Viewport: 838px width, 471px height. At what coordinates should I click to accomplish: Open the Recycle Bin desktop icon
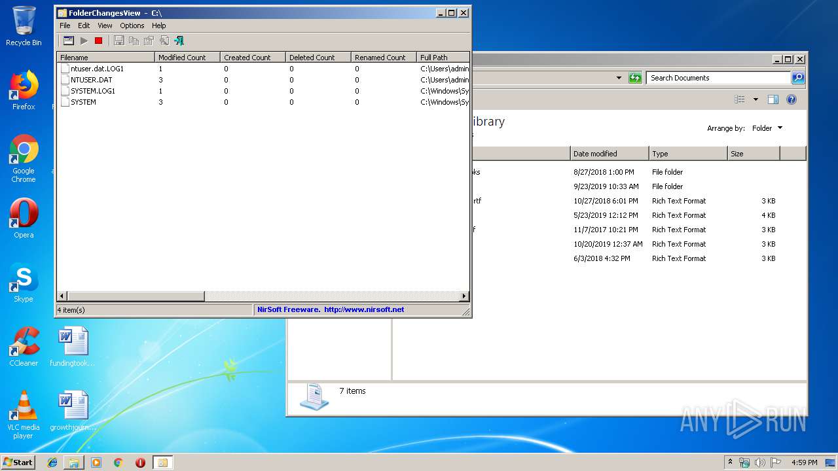coord(24,26)
